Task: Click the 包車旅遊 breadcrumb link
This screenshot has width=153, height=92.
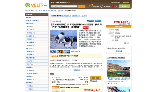Action: point(60,11)
